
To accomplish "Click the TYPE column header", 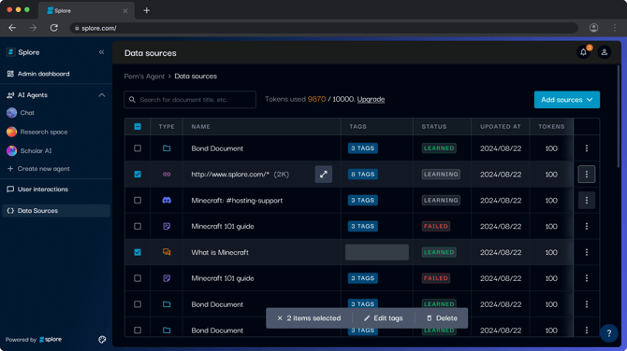I will point(167,126).
